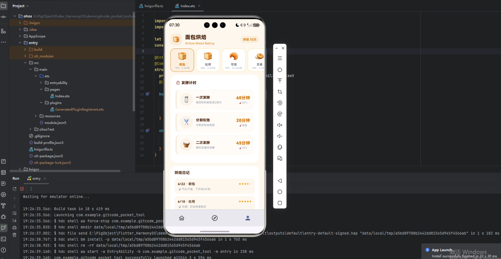The image size is (501, 259).
Task: Close the entry run tab
Action: tap(45, 178)
